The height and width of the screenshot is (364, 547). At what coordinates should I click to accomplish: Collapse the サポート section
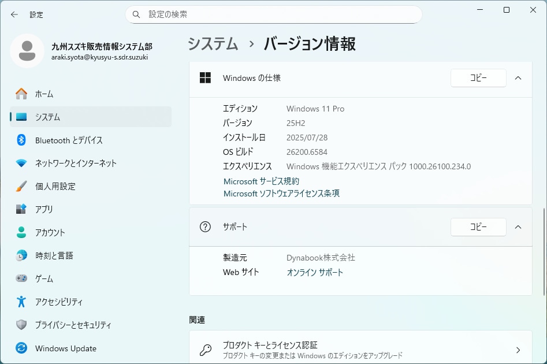(518, 227)
